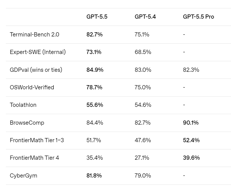The height and width of the screenshot is (192, 231).
Task: Select the 75.0% OSWorld-Verified score
Action: tap(143, 87)
